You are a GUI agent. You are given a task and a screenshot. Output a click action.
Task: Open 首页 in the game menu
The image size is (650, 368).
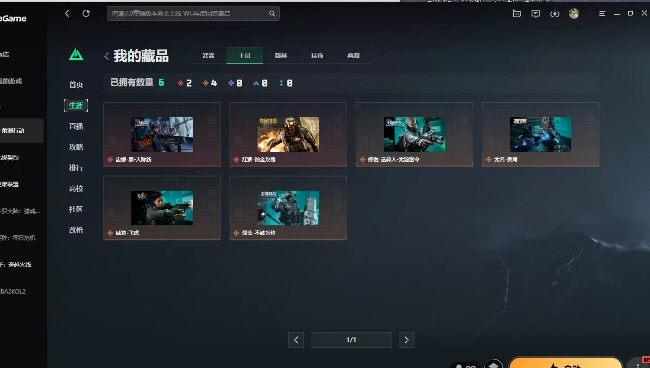76,85
